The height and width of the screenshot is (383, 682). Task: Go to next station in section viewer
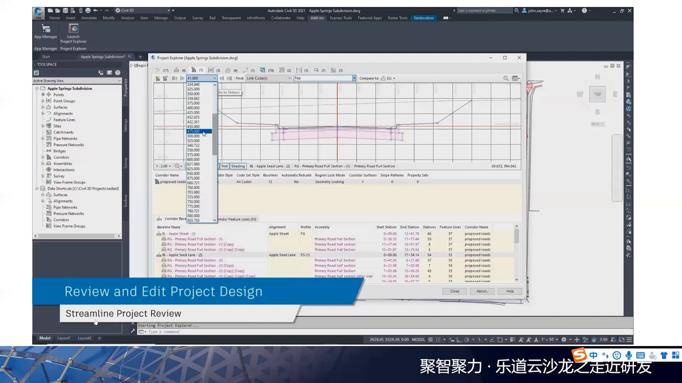point(222,78)
